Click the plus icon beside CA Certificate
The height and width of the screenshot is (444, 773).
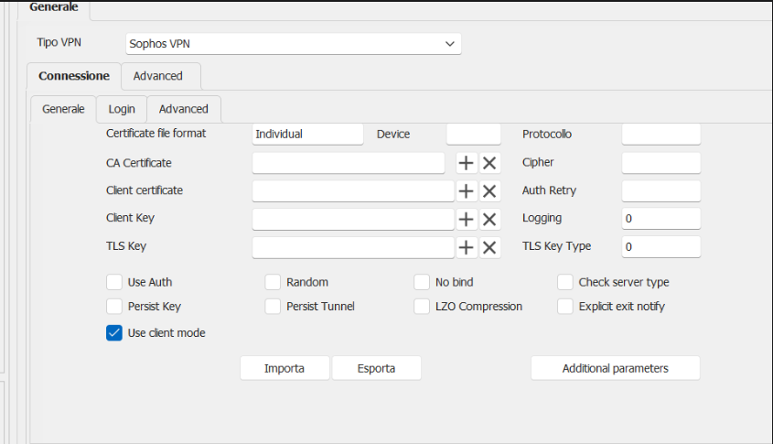coord(467,163)
